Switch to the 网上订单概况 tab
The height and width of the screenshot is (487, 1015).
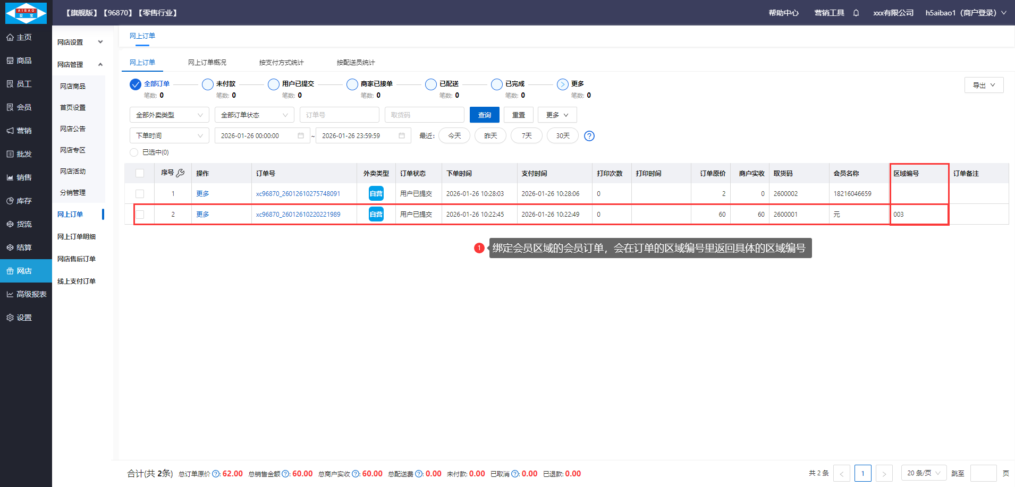point(207,63)
